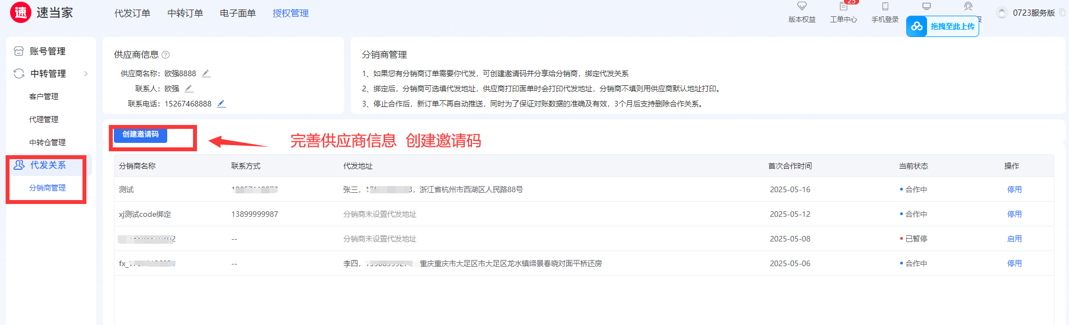Open 版本权益 diamond icon
The width and height of the screenshot is (1069, 325).
[x=802, y=7]
